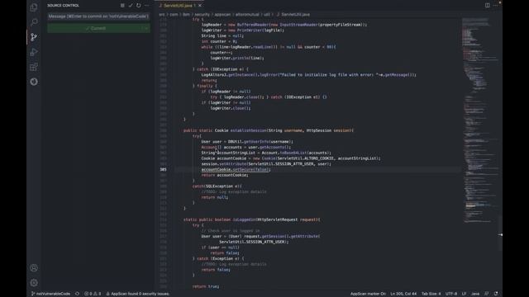Click the minimap on the editor's right side
This screenshot has height=297, width=529.
click(x=480, y=120)
